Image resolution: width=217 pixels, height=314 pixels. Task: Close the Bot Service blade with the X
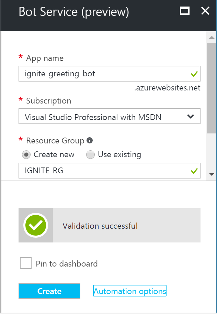[x=205, y=11]
